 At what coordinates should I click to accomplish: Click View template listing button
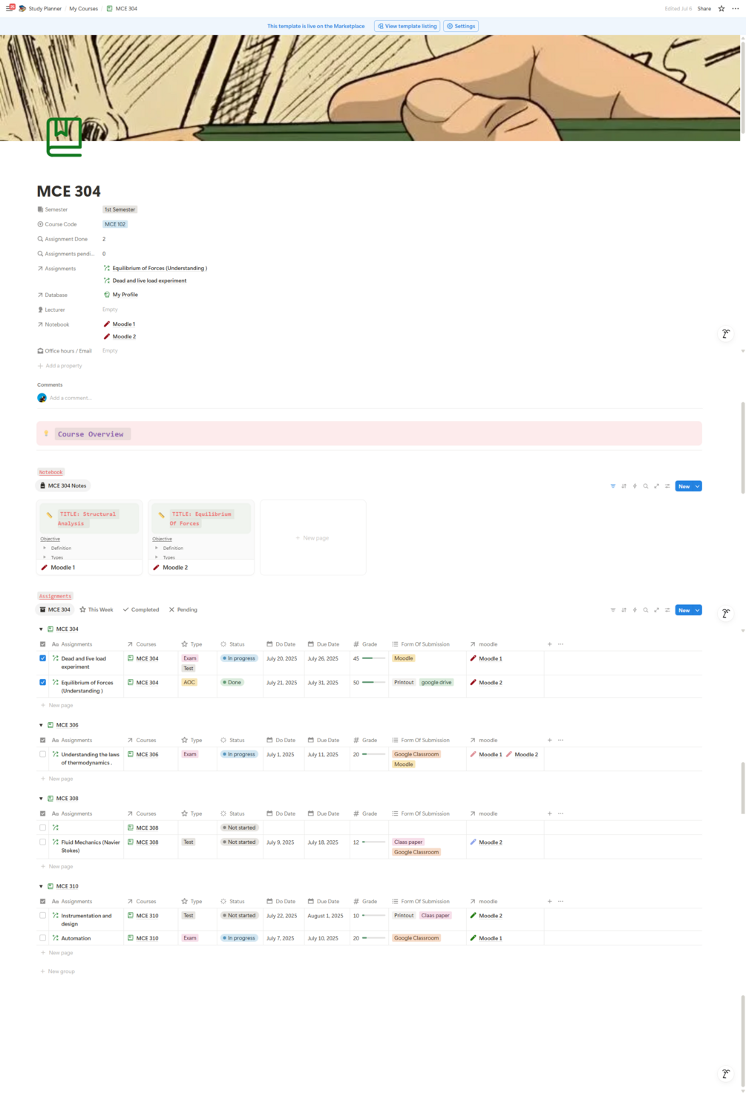pyautogui.click(x=408, y=26)
